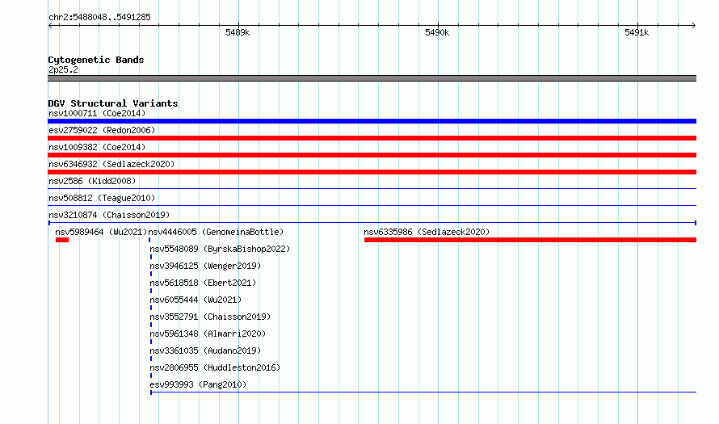Click the thin nsv508812 variant line
This screenshot has height=424, width=719.
372,205
